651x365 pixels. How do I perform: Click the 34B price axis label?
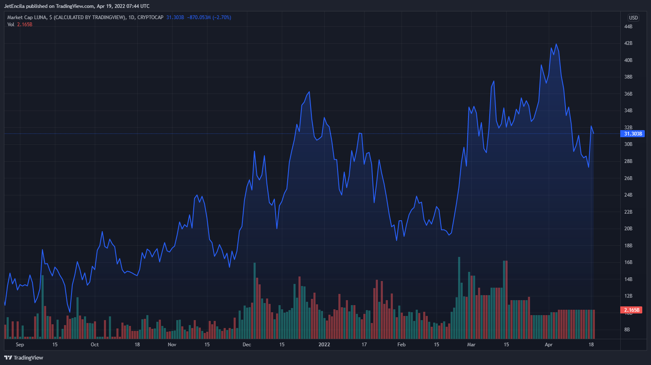[628, 111]
